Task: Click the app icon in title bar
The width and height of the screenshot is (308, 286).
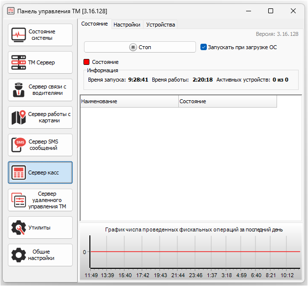Action: (x=11, y=11)
